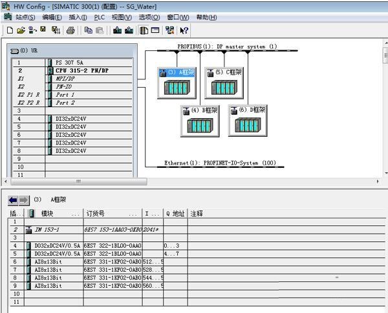Select DO32xDC24V/0.5A in slot 4

pos(197,246)
